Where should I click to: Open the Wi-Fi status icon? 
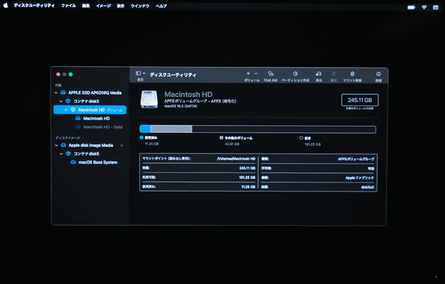coord(424,7)
